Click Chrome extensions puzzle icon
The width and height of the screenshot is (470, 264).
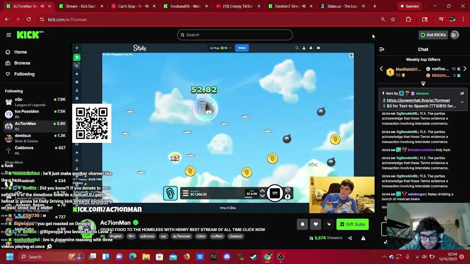(x=408, y=19)
